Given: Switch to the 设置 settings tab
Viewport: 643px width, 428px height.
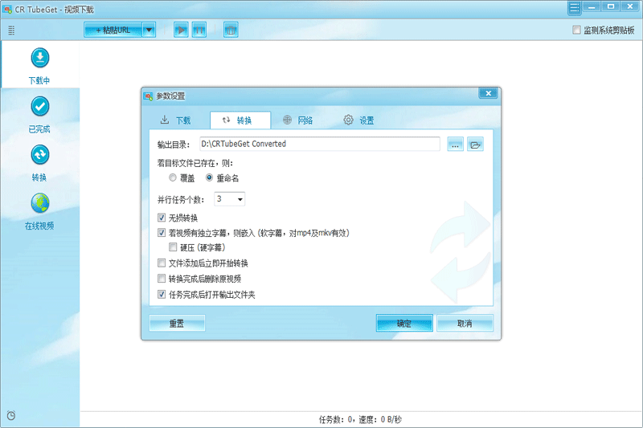Looking at the screenshot, I should point(358,120).
